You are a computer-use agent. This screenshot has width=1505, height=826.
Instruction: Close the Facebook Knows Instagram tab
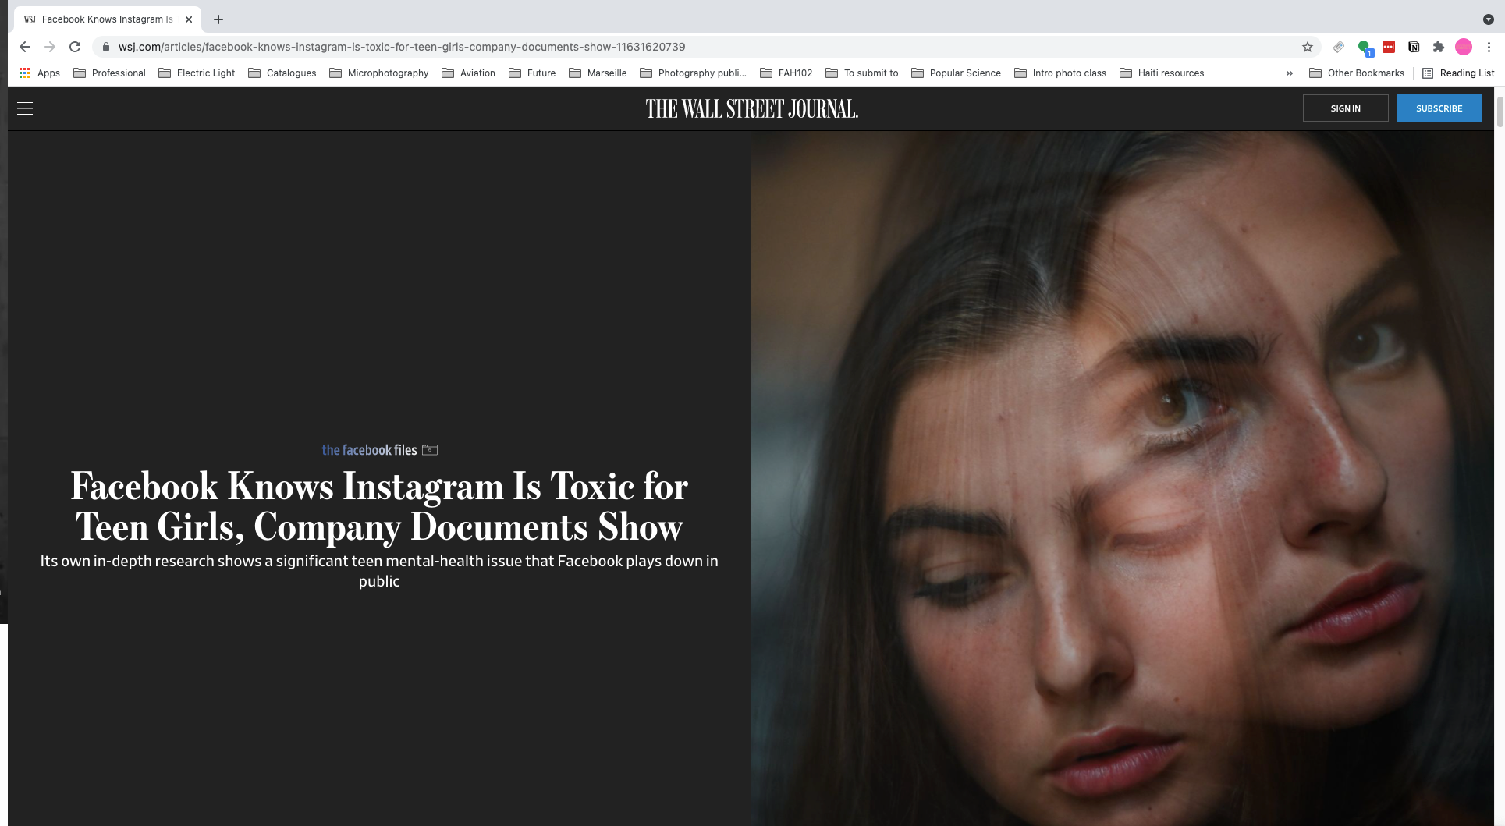tap(189, 19)
